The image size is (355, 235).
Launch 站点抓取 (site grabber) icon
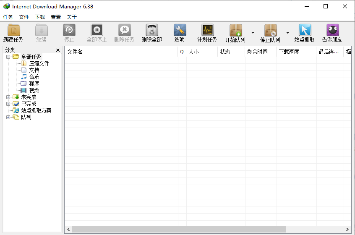[305, 30]
